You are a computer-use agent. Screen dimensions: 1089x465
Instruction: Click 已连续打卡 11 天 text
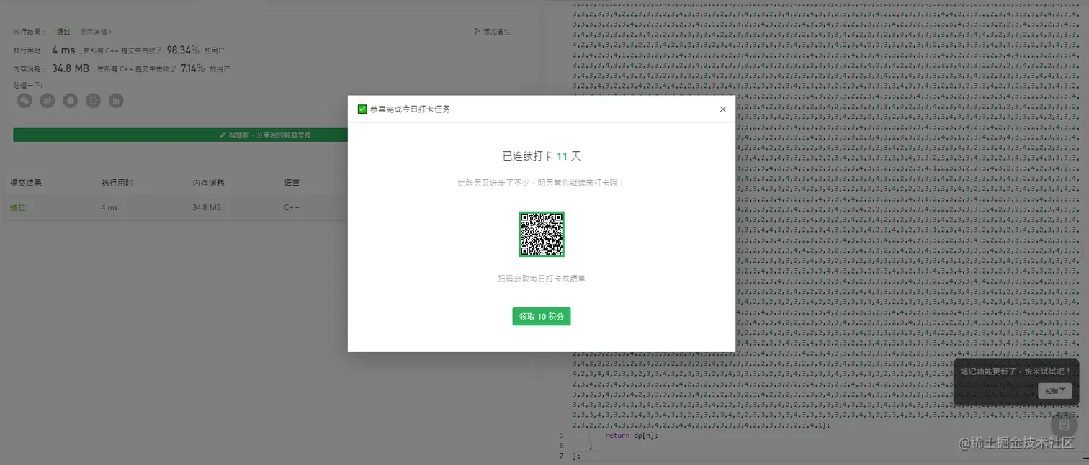(542, 156)
